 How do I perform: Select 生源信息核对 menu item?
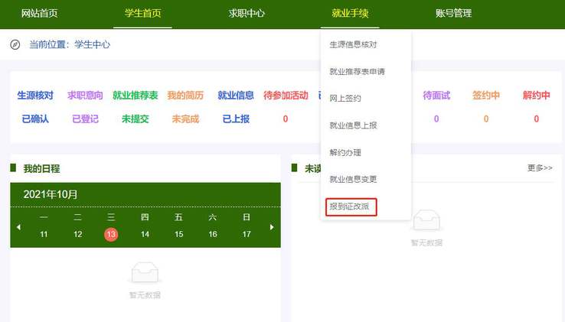pyautogui.click(x=353, y=44)
